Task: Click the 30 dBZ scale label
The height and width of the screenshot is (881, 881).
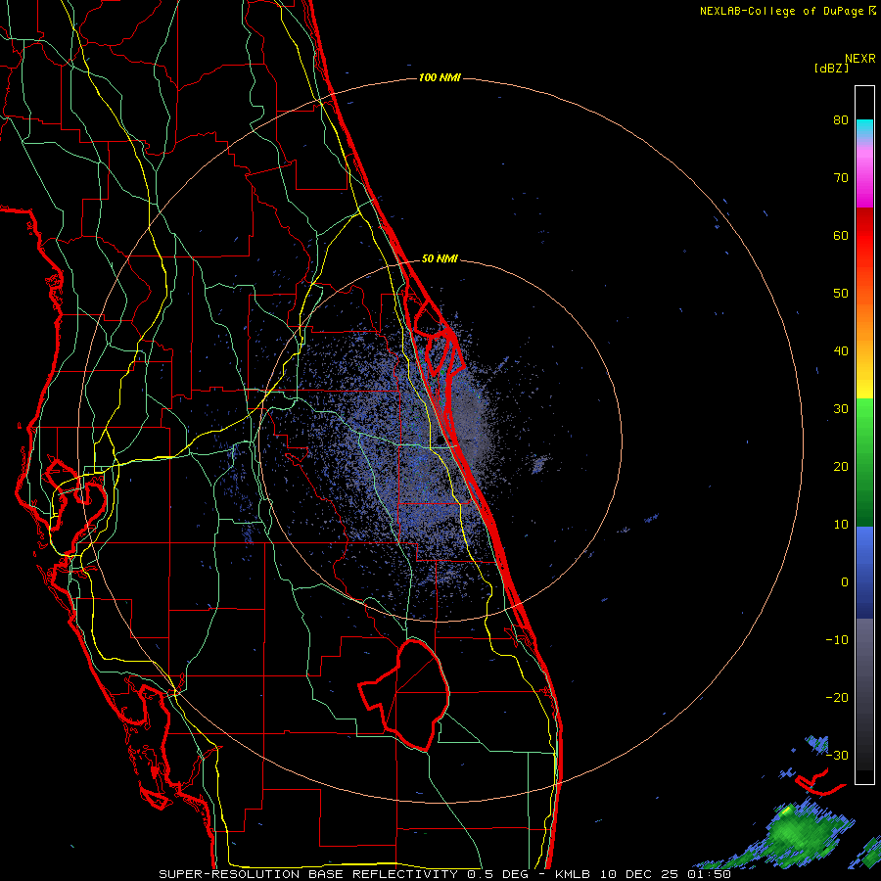Action: [x=841, y=409]
